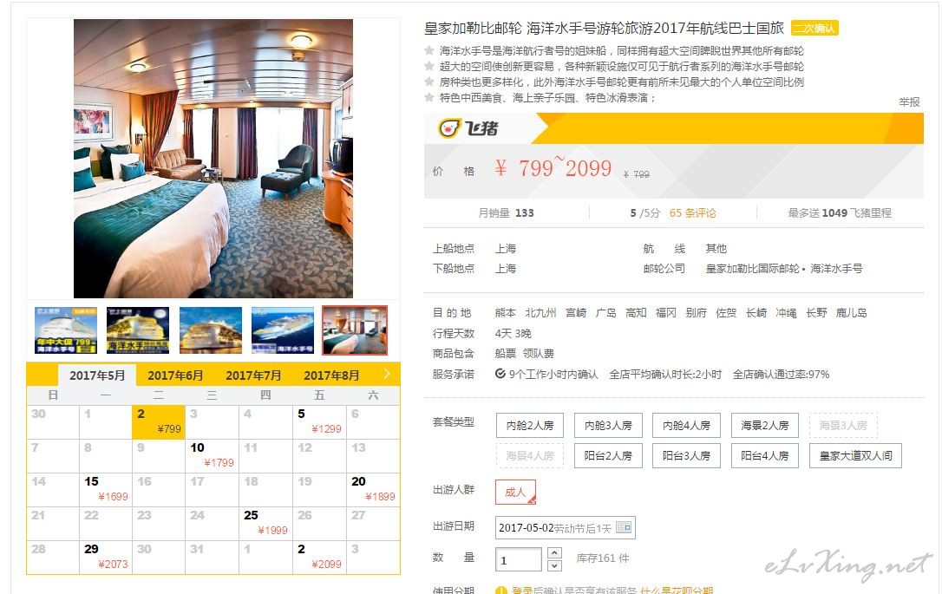Viewport: 942px width, 594px height.
Task: Click the checkmark icon beside 9个工作小时内确认
Action: tap(500, 374)
